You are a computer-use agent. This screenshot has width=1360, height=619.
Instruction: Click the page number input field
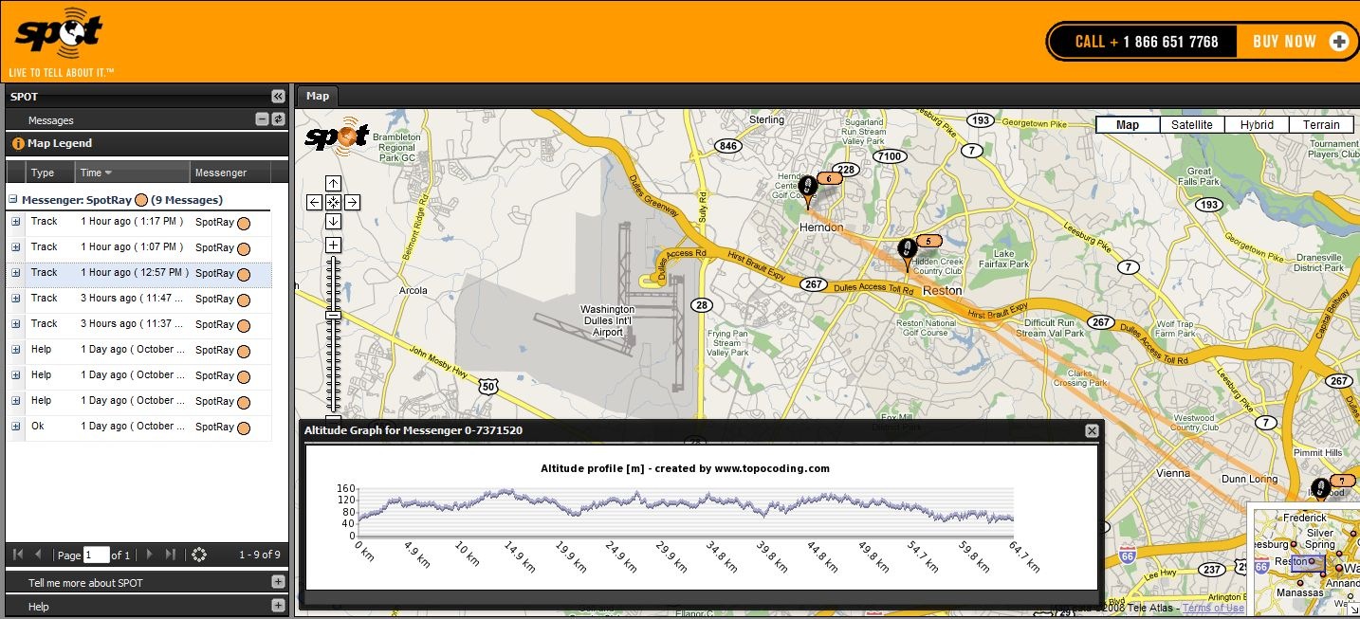pyautogui.click(x=97, y=555)
